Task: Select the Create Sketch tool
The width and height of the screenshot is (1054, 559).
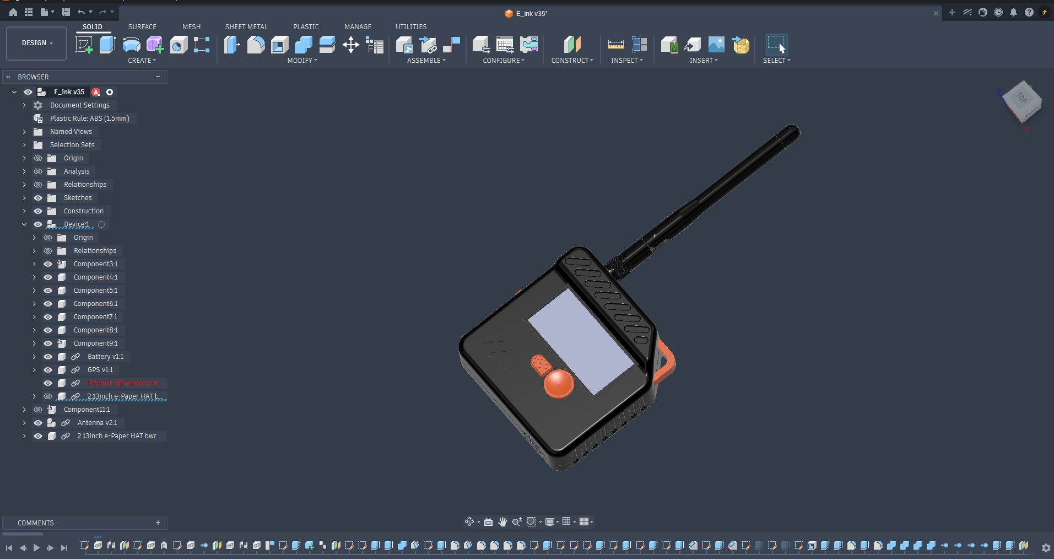Action: (x=84, y=45)
